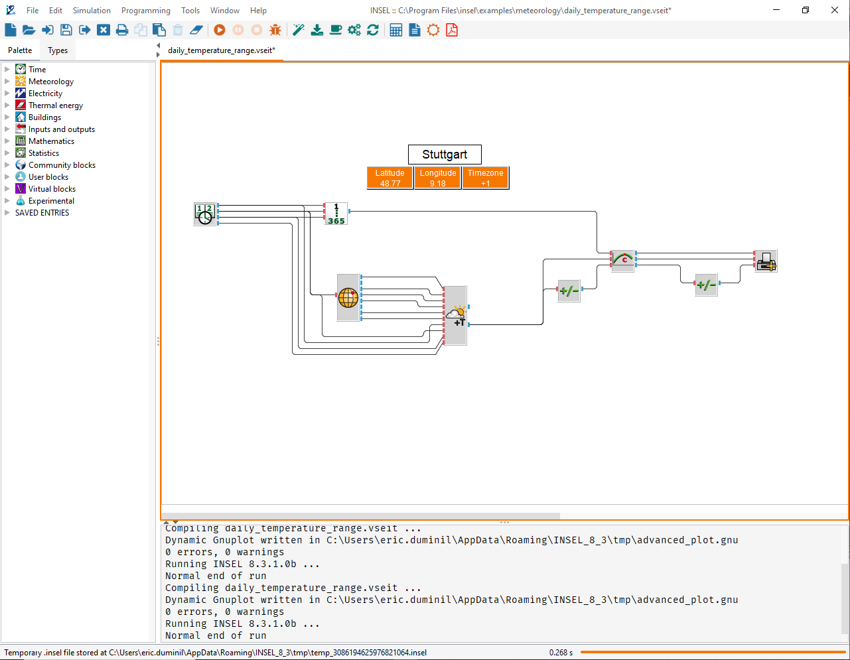Click the Timezone +1 orange box

click(486, 178)
